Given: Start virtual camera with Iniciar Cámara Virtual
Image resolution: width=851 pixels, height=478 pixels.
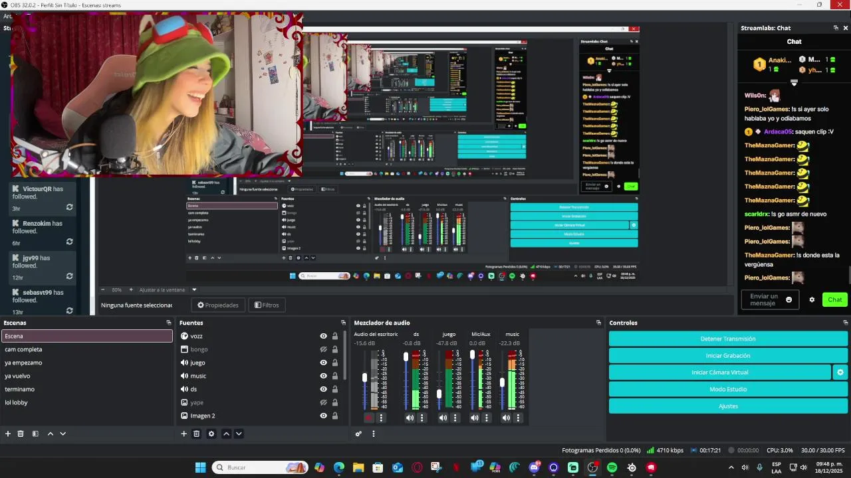Looking at the screenshot, I should point(720,372).
